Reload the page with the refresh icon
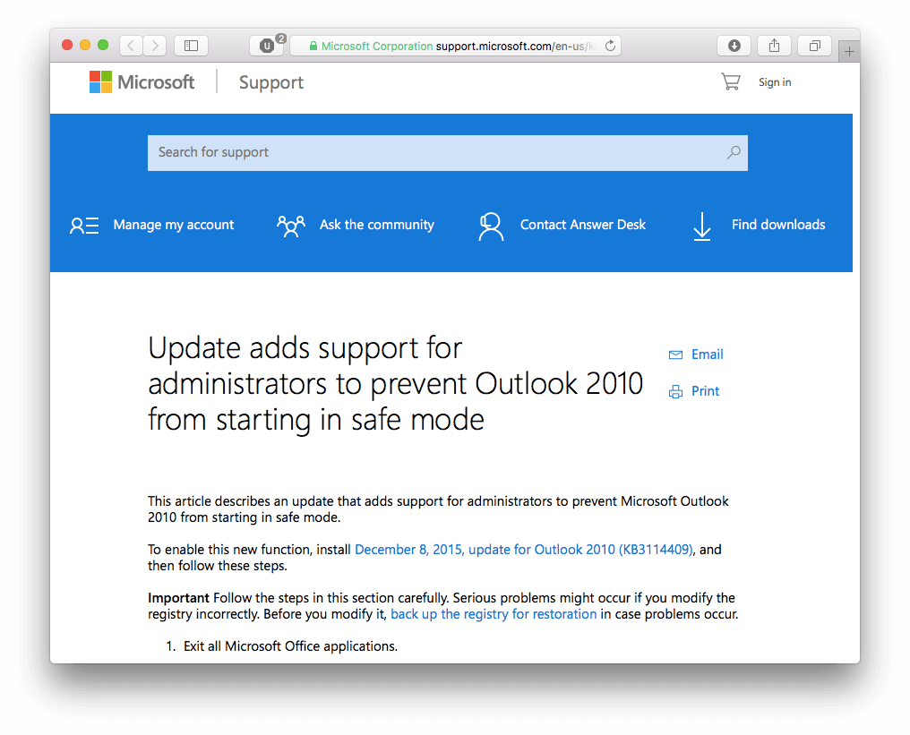This screenshot has width=910, height=735. (610, 46)
